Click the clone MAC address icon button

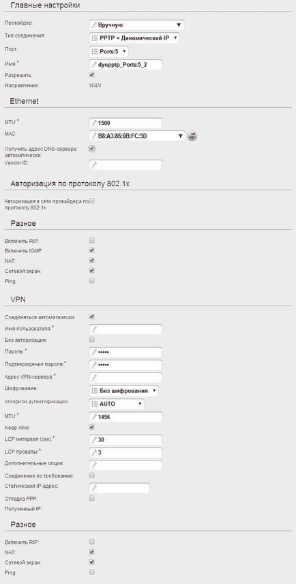point(192,136)
